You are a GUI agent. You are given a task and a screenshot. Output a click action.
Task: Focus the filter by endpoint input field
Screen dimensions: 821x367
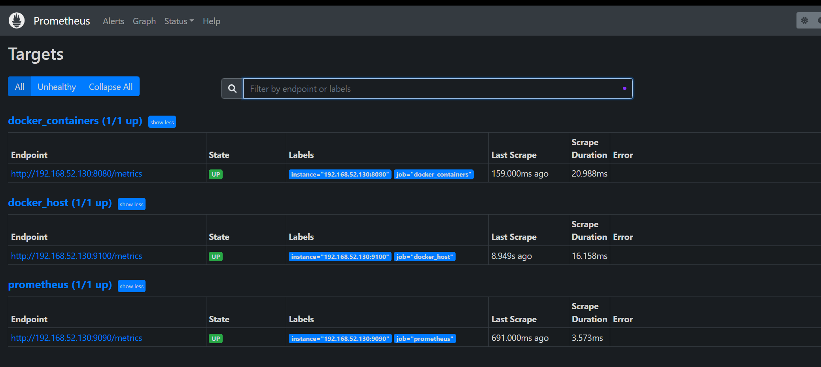(x=437, y=89)
